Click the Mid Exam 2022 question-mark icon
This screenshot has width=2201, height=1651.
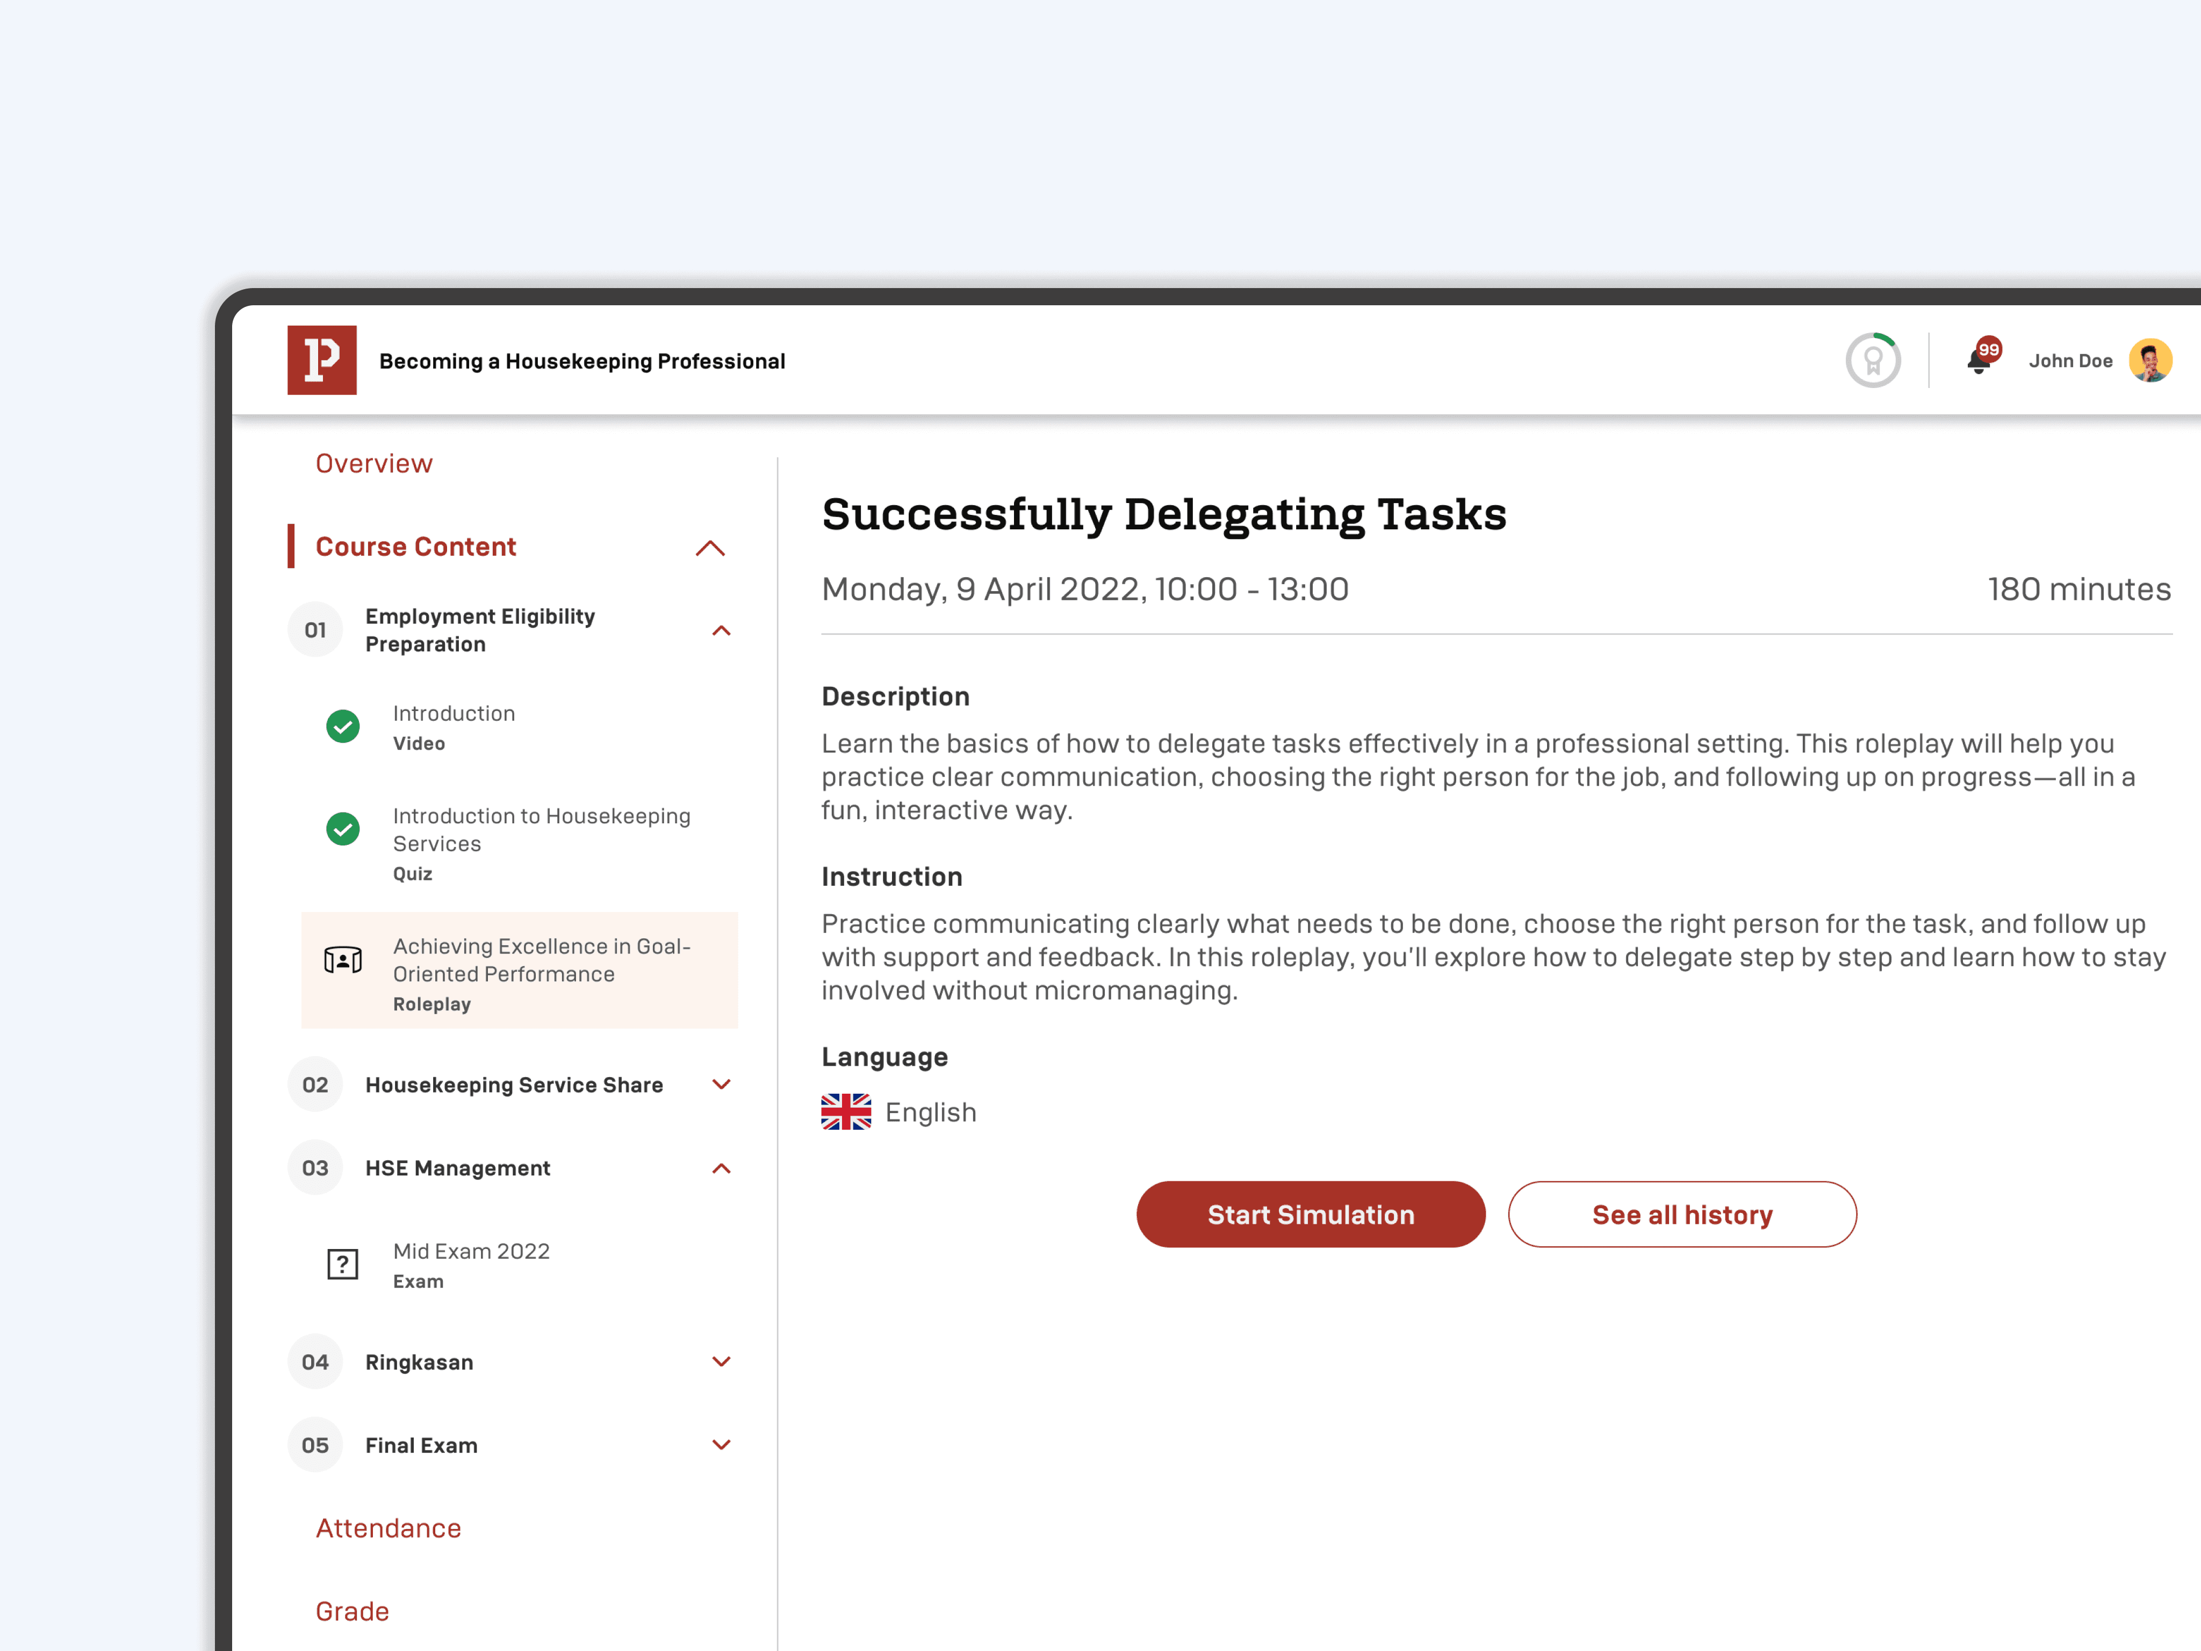coord(342,1264)
